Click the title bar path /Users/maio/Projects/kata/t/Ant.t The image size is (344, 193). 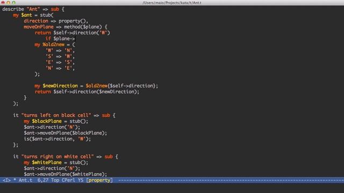click(172, 3)
